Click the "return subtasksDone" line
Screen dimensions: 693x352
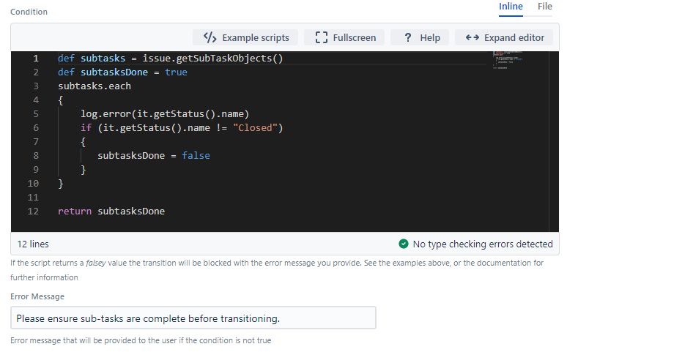point(111,211)
